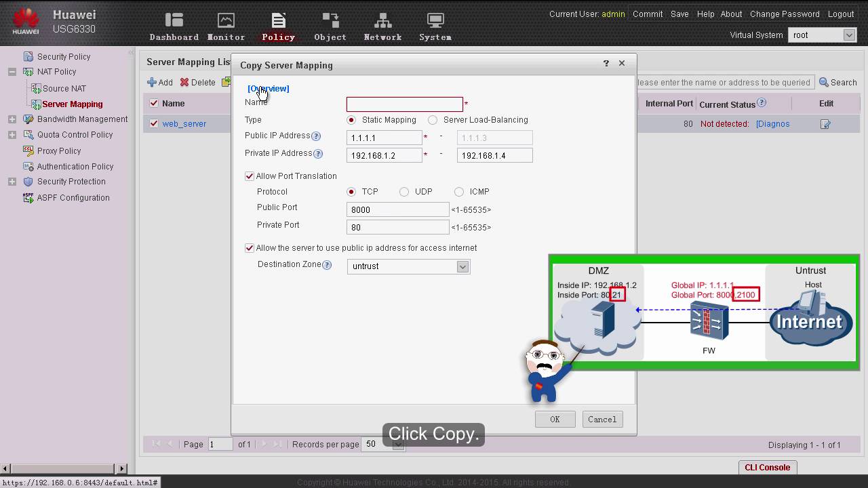Open the Object section icon

pyautogui.click(x=330, y=20)
